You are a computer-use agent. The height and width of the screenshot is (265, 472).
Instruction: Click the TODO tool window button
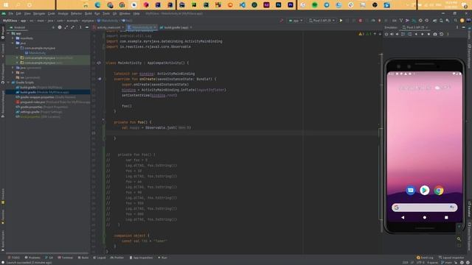tap(14, 258)
